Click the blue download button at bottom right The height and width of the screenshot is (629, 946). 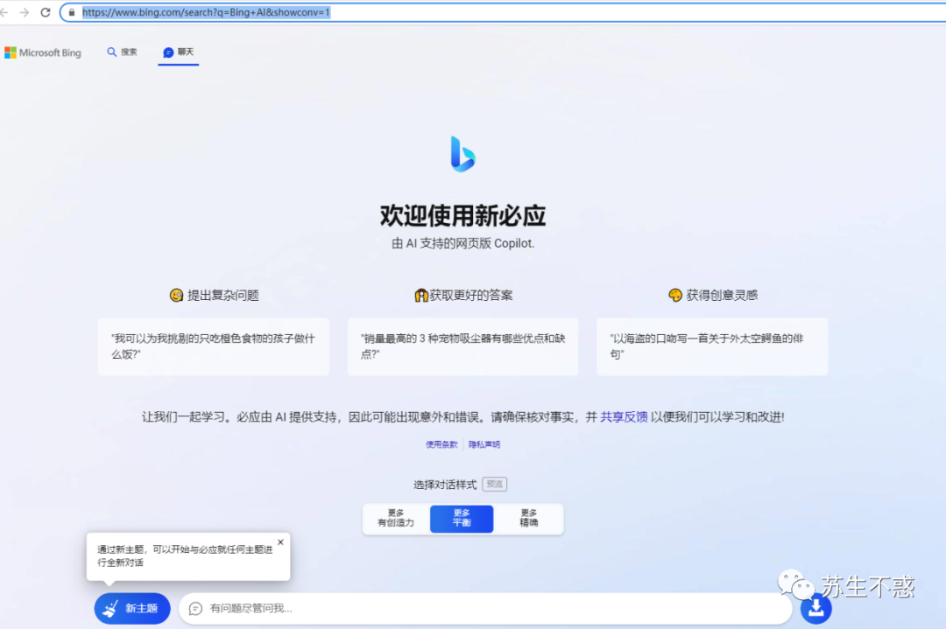pyautogui.click(x=816, y=609)
